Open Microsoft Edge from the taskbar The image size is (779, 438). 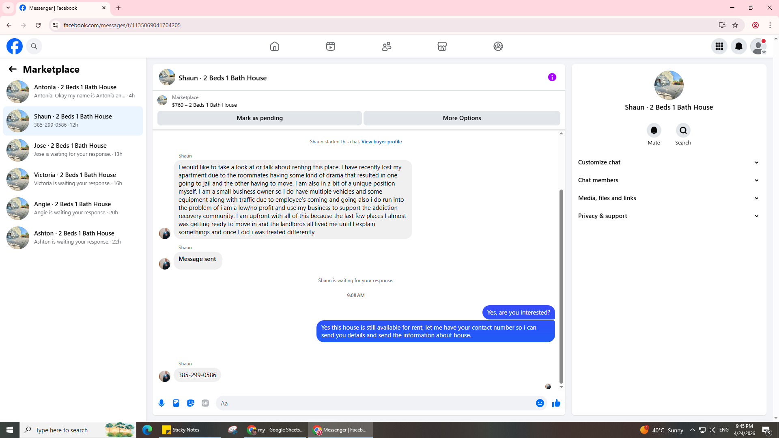point(147,430)
